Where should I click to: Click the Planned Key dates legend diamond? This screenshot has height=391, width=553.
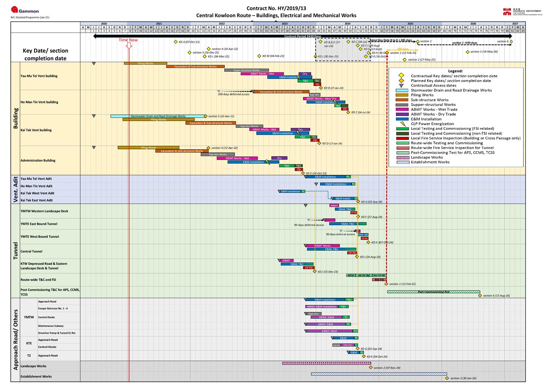401,81
